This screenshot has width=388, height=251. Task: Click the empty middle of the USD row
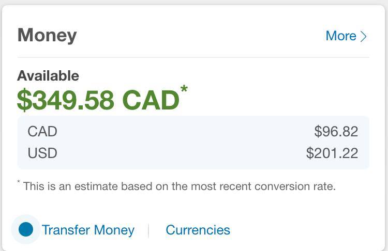point(182,153)
